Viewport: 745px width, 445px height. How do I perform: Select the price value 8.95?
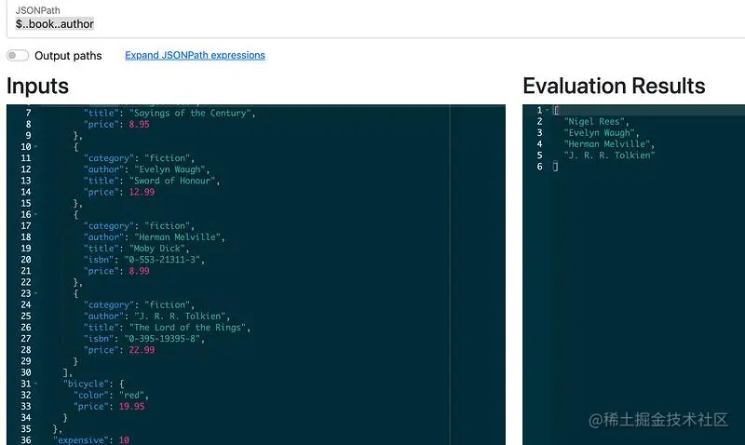[x=139, y=125]
